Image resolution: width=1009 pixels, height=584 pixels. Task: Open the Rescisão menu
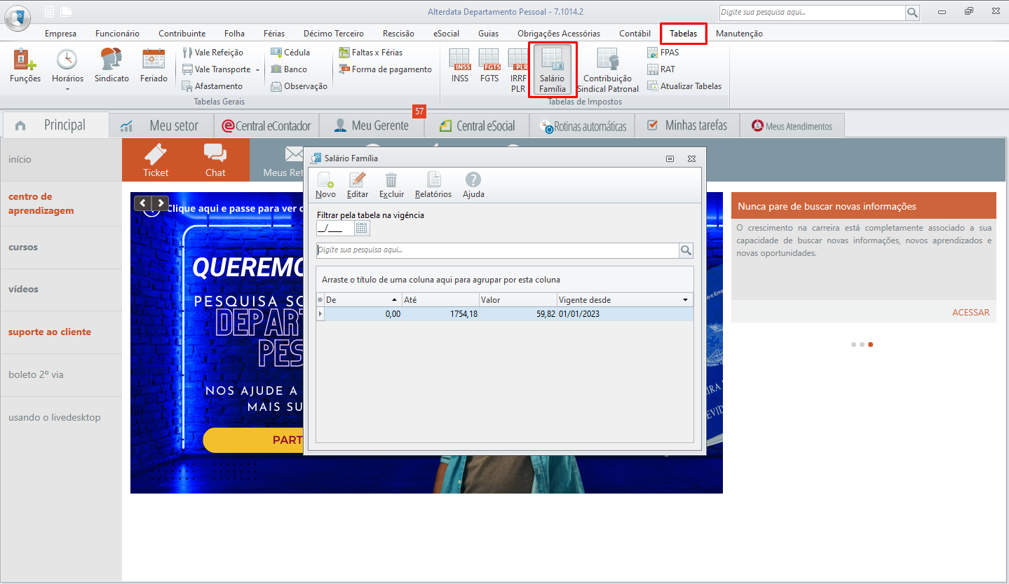pyautogui.click(x=398, y=34)
